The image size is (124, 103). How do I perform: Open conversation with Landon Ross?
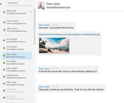pos(17,76)
